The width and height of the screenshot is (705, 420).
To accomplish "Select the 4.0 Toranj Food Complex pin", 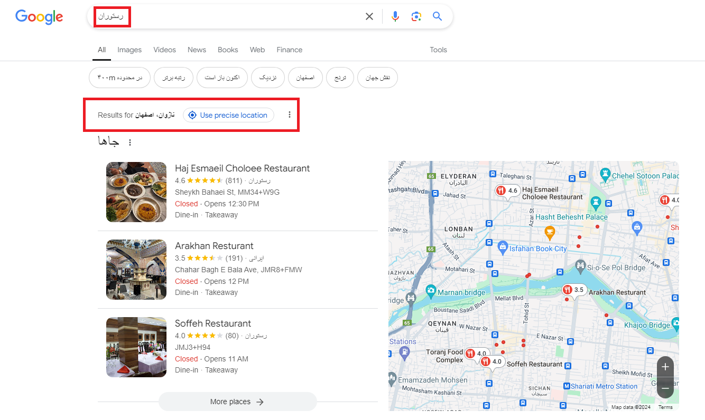I will click(477, 354).
